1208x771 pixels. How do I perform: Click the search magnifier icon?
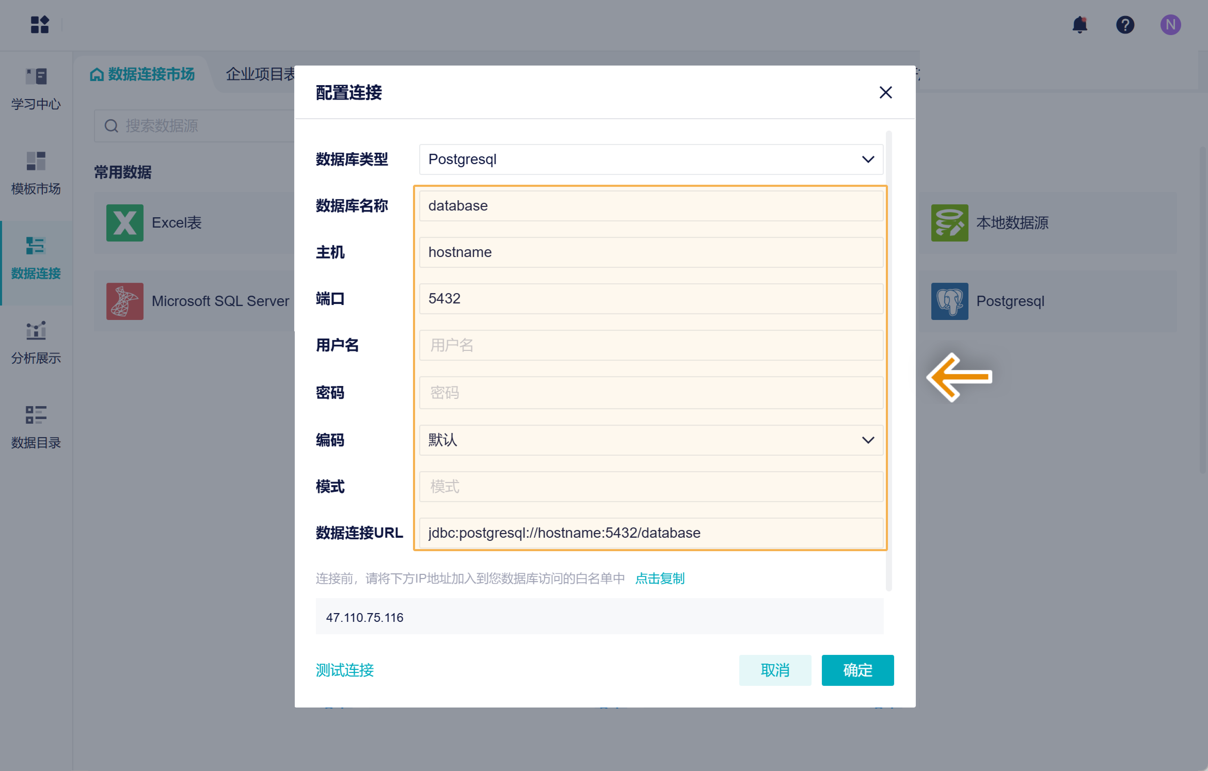pyautogui.click(x=111, y=126)
